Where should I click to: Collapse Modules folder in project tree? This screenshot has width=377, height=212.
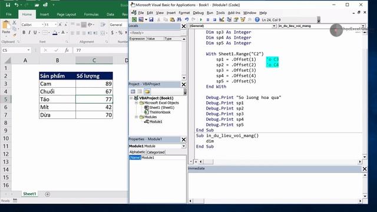coord(136,117)
